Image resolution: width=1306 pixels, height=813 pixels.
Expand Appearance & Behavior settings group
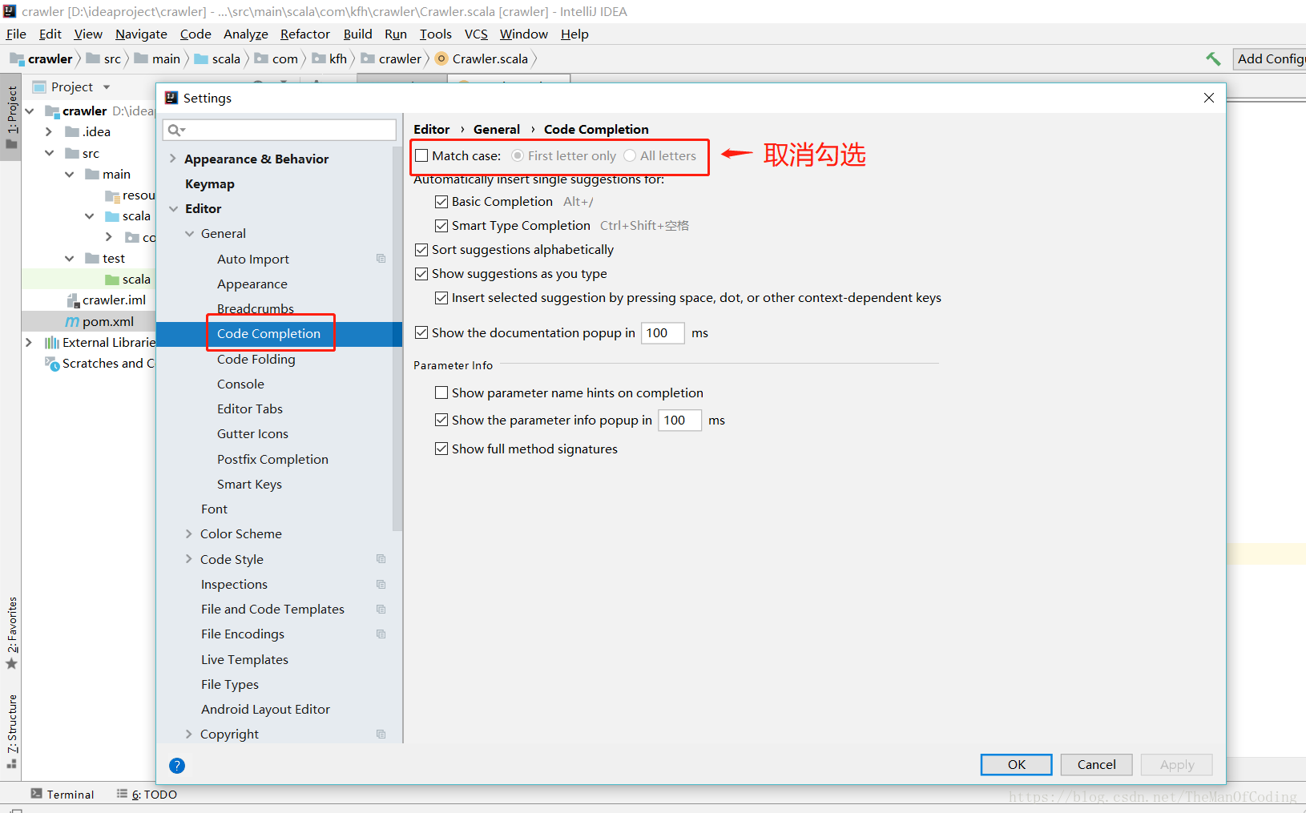tap(173, 159)
